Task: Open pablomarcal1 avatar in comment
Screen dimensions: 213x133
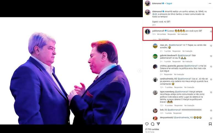Action: click(148, 32)
